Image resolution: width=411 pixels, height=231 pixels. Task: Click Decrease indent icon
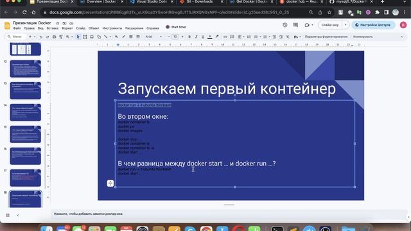click(x=274, y=37)
